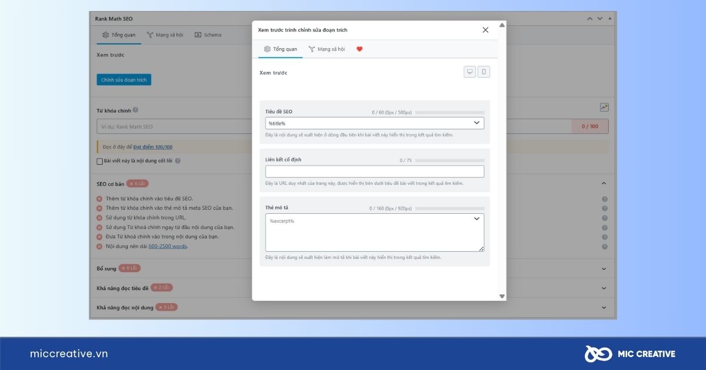Switch to desktop preview icon in modal
706x370 pixels.
point(469,72)
